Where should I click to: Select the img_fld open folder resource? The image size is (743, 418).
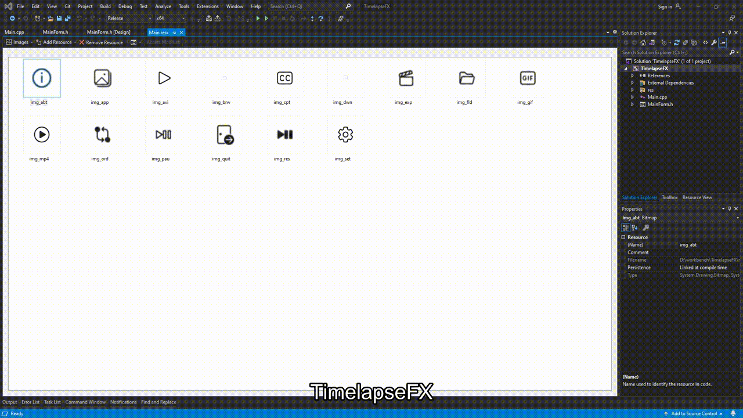[467, 78]
